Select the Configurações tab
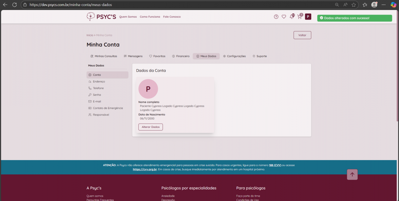This screenshot has height=201, width=399. 234,56
